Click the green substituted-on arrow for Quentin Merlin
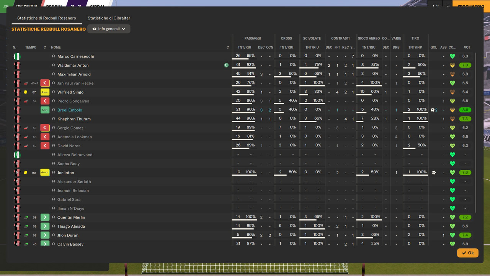490x276 pixels. 45,217
